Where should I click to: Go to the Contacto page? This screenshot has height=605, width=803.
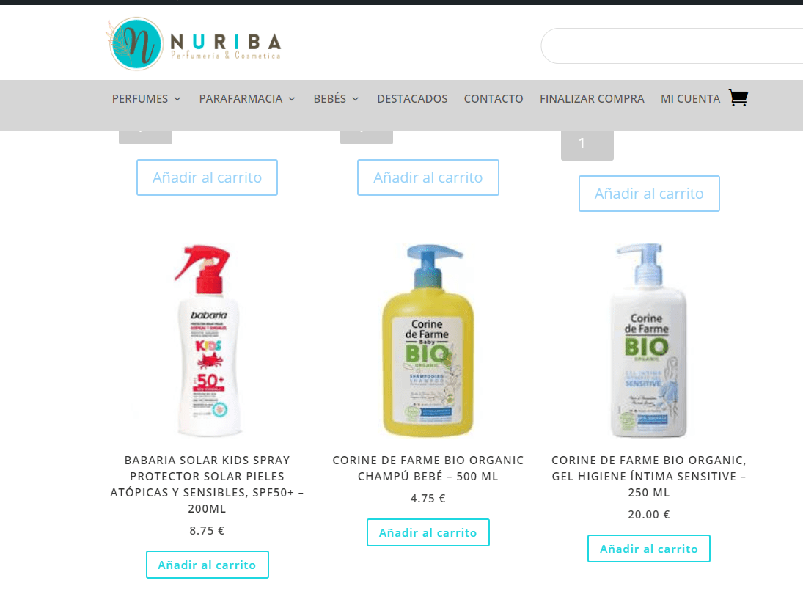494,99
